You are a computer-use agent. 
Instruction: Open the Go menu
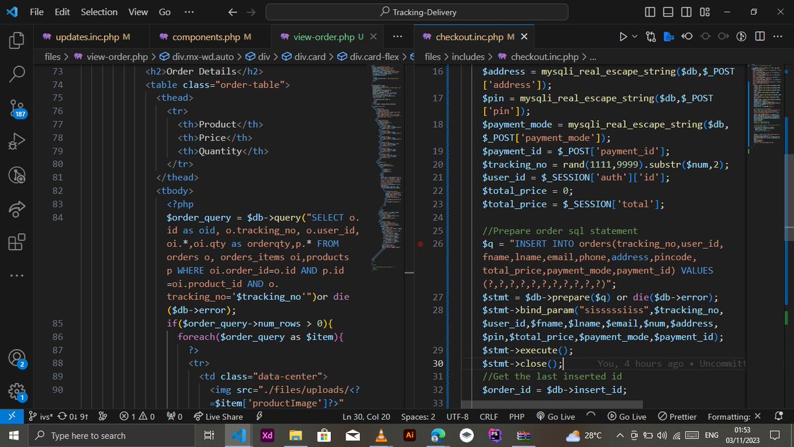tap(164, 11)
